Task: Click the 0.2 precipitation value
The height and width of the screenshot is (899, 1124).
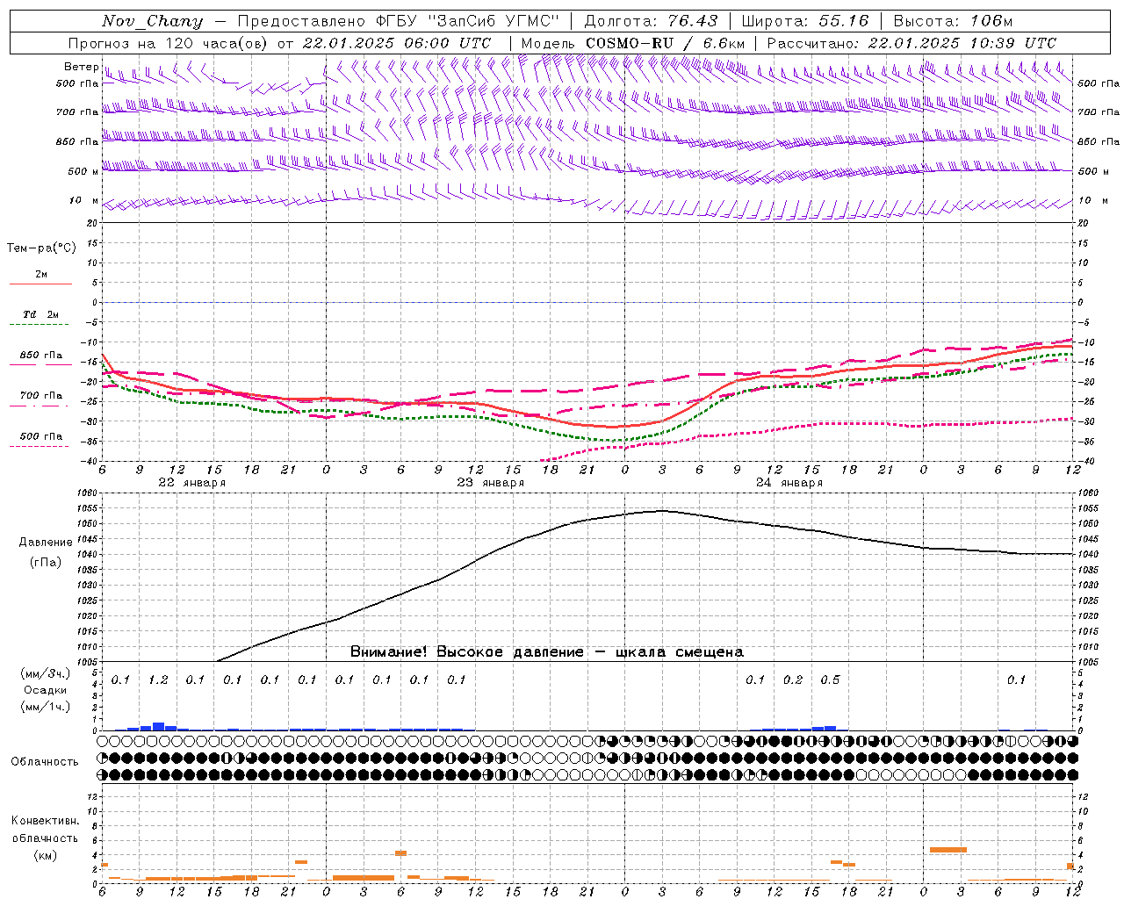Action: (793, 680)
